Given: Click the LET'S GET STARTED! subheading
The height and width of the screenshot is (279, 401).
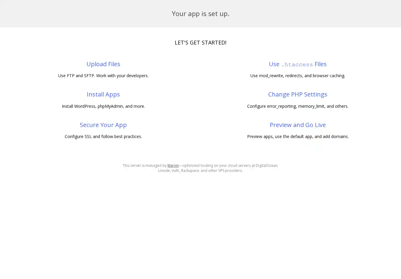Looking at the screenshot, I should pos(200,43).
